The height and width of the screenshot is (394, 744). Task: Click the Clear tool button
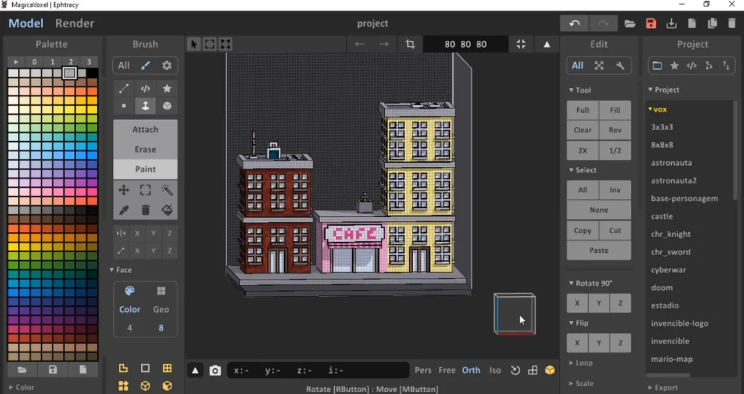click(582, 130)
